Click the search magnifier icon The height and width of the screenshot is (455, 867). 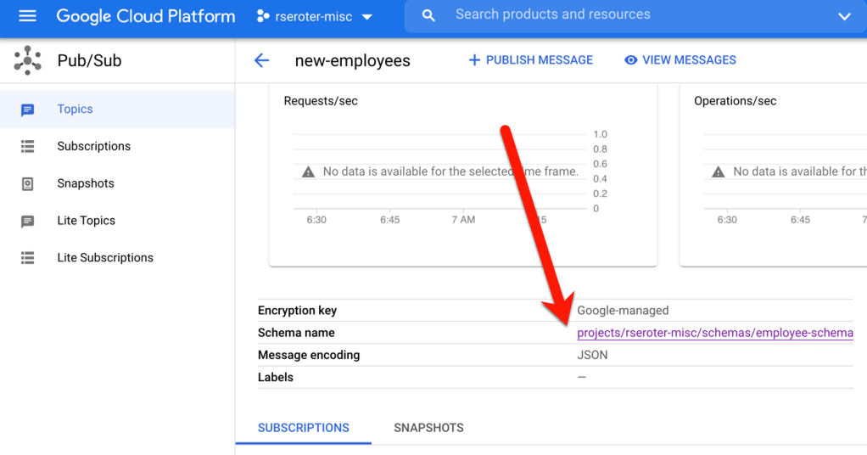429,16
